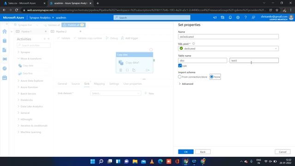Bookmark this page star icon
Image resolution: width=295 pixels, height=166 pixels.
pyautogui.click(x=277, y=10)
